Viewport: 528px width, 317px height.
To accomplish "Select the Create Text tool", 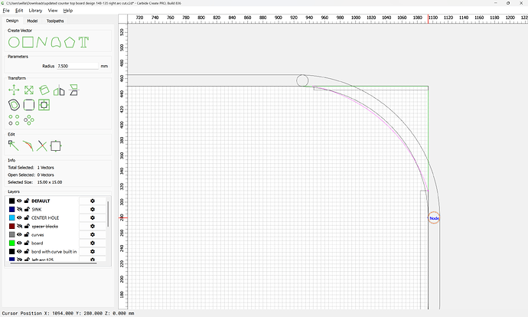I will [x=83, y=41].
